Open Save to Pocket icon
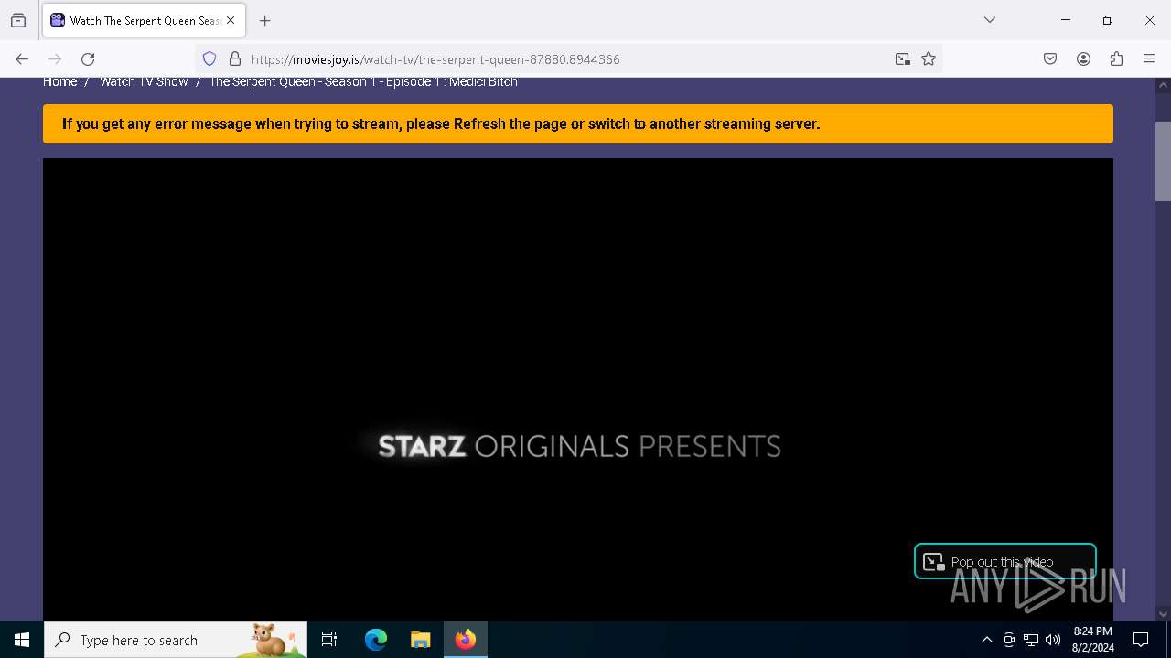This screenshot has height=658, width=1171. coord(1050,58)
